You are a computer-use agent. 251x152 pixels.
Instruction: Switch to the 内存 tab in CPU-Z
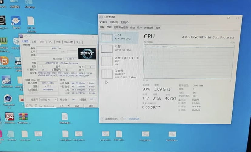42,42
